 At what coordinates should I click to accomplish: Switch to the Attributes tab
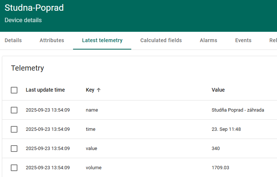52,40
